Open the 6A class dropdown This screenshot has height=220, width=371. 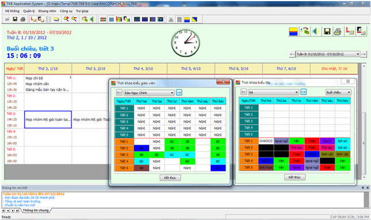(x=296, y=92)
